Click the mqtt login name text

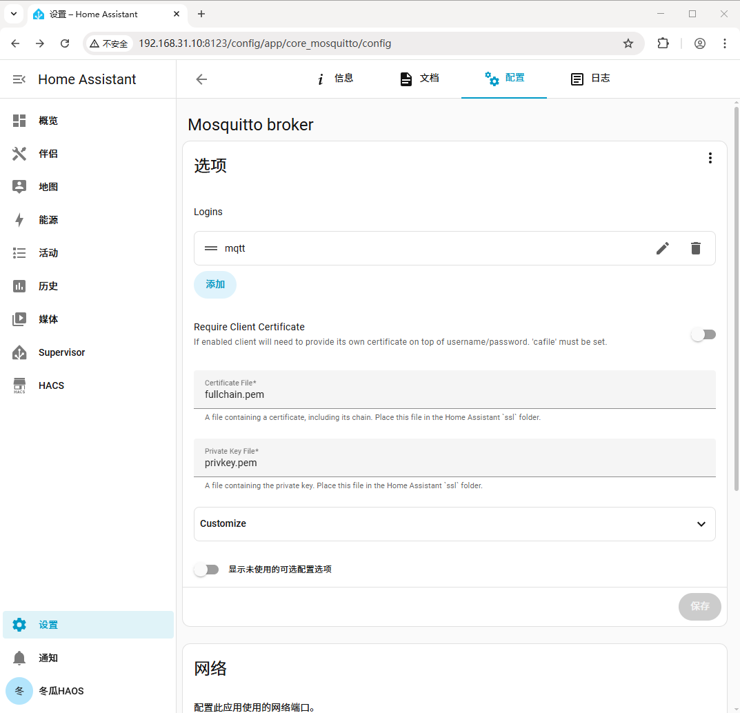click(x=235, y=248)
